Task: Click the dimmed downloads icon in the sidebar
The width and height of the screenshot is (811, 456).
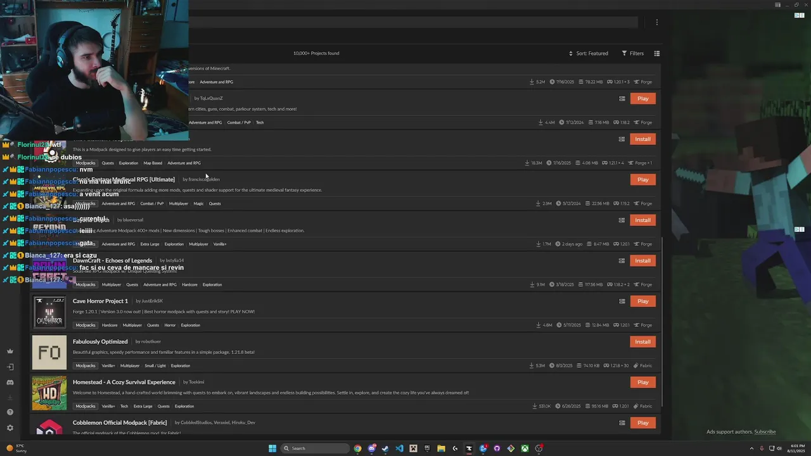Action: click(10, 398)
